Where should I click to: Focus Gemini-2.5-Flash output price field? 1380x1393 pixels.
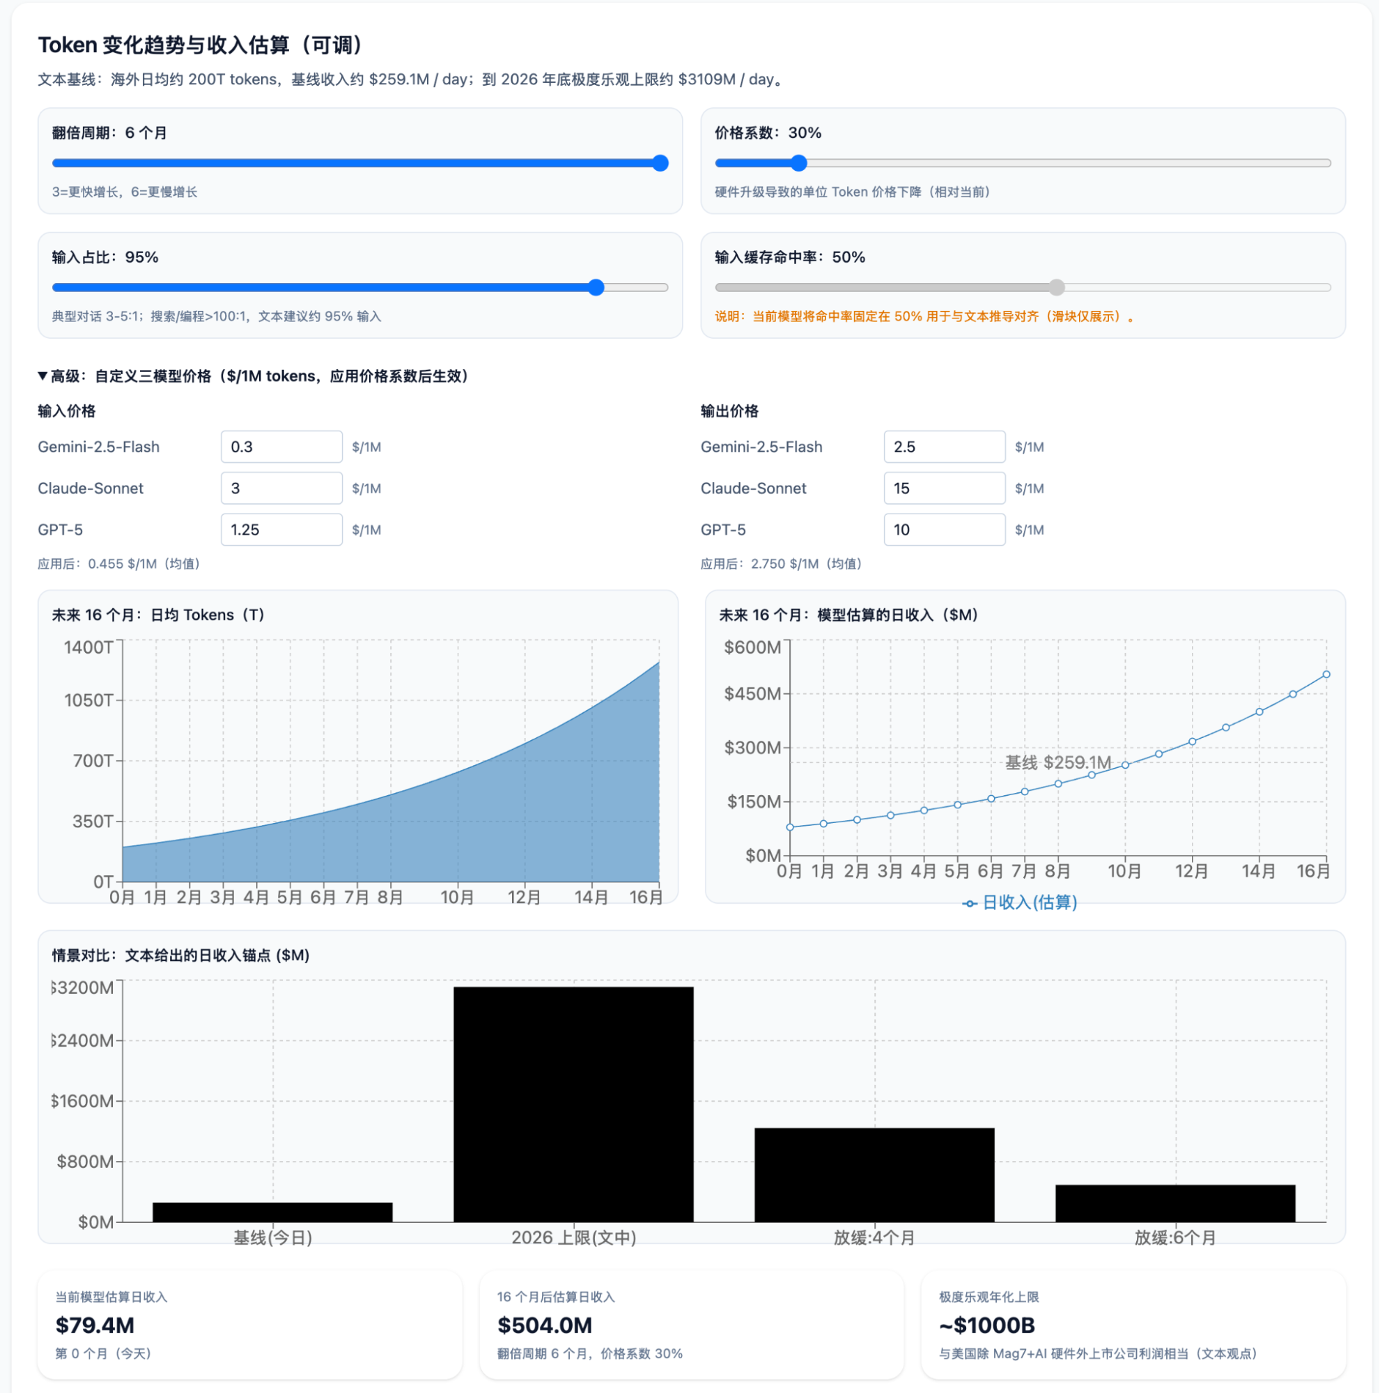coord(944,447)
